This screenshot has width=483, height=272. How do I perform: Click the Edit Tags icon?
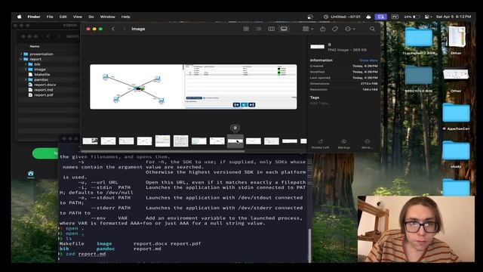tap(335, 29)
